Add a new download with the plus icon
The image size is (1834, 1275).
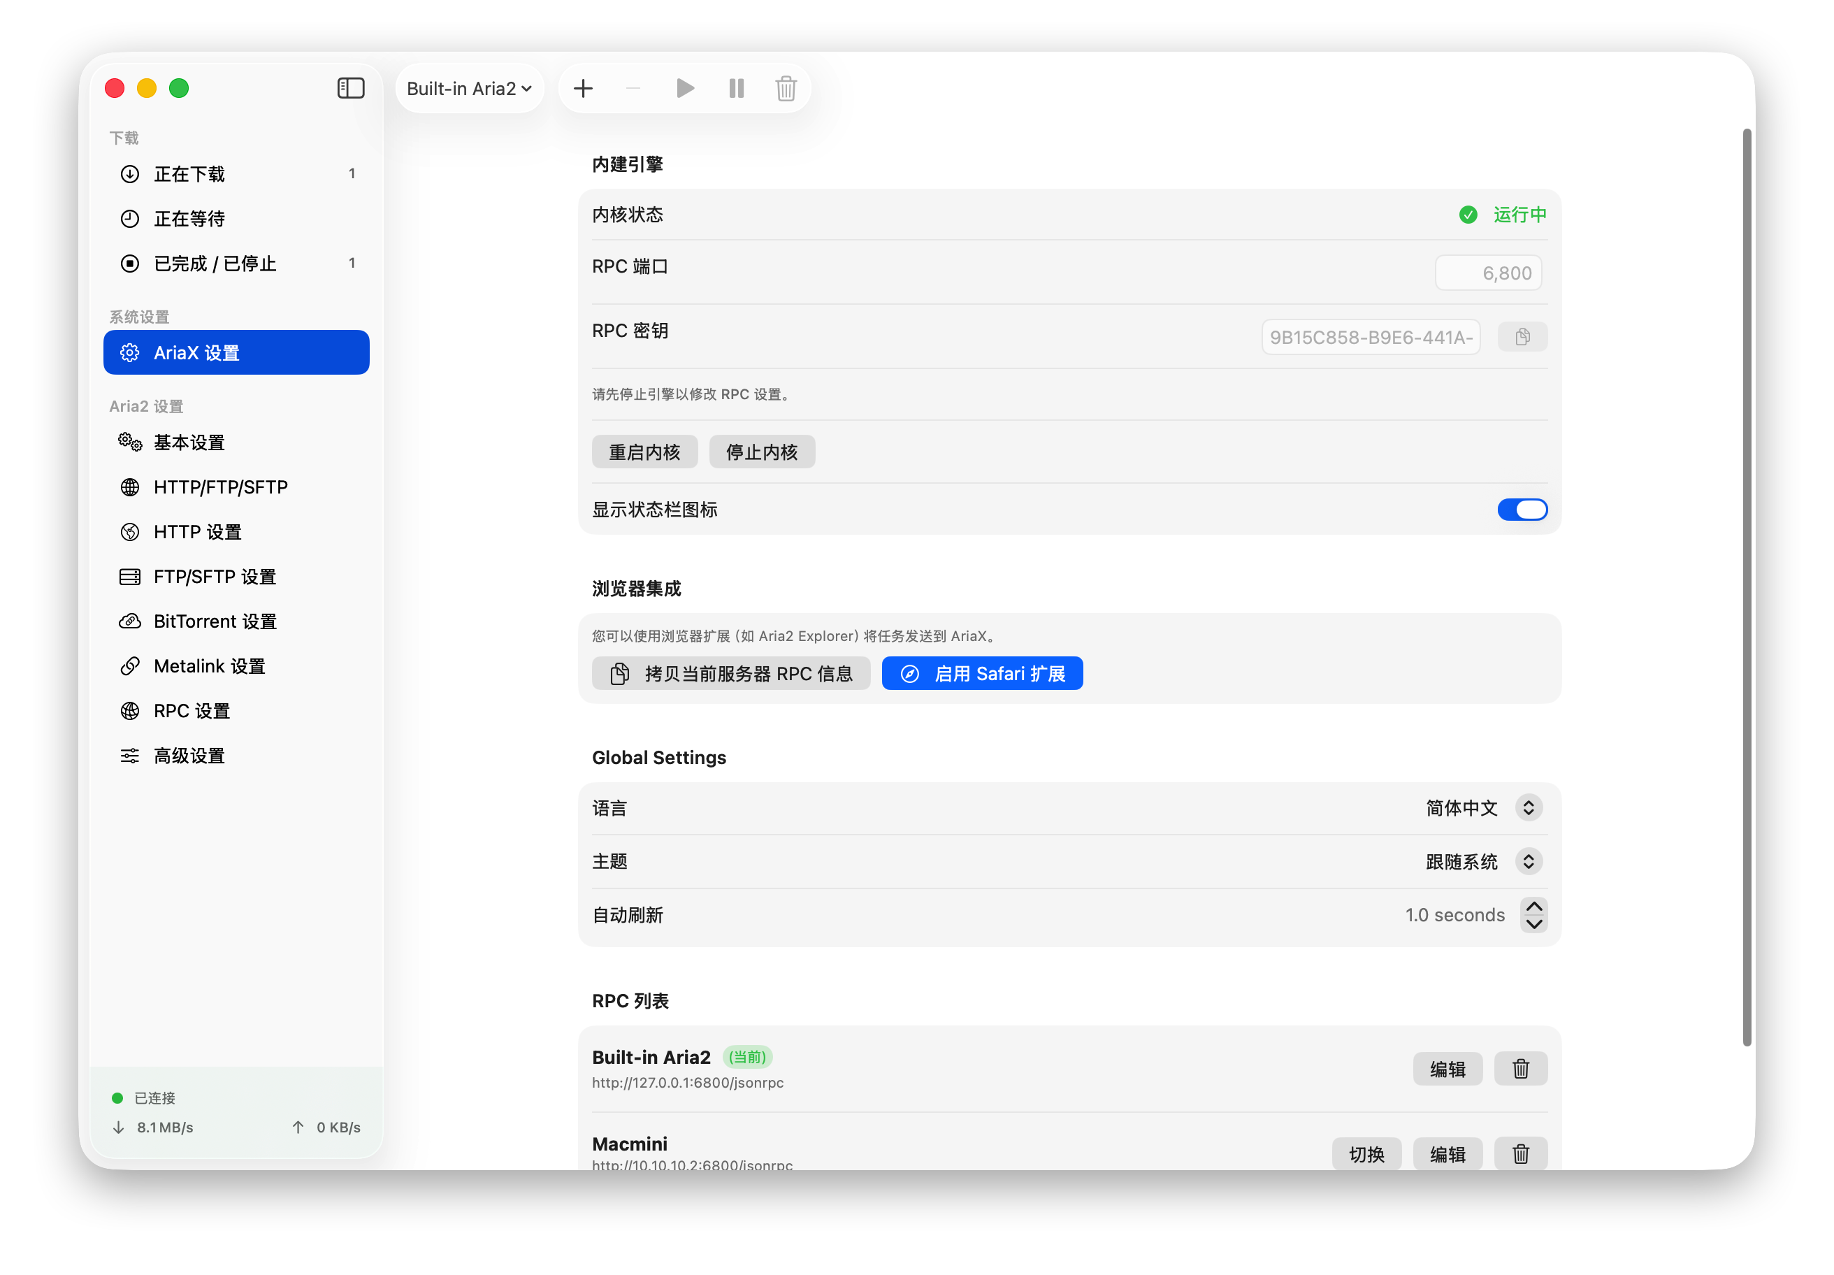click(582, 88)
